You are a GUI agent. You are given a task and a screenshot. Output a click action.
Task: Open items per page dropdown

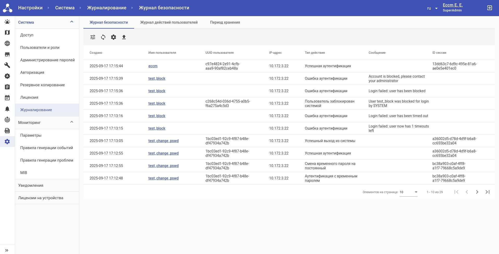(x=408, y=192)
